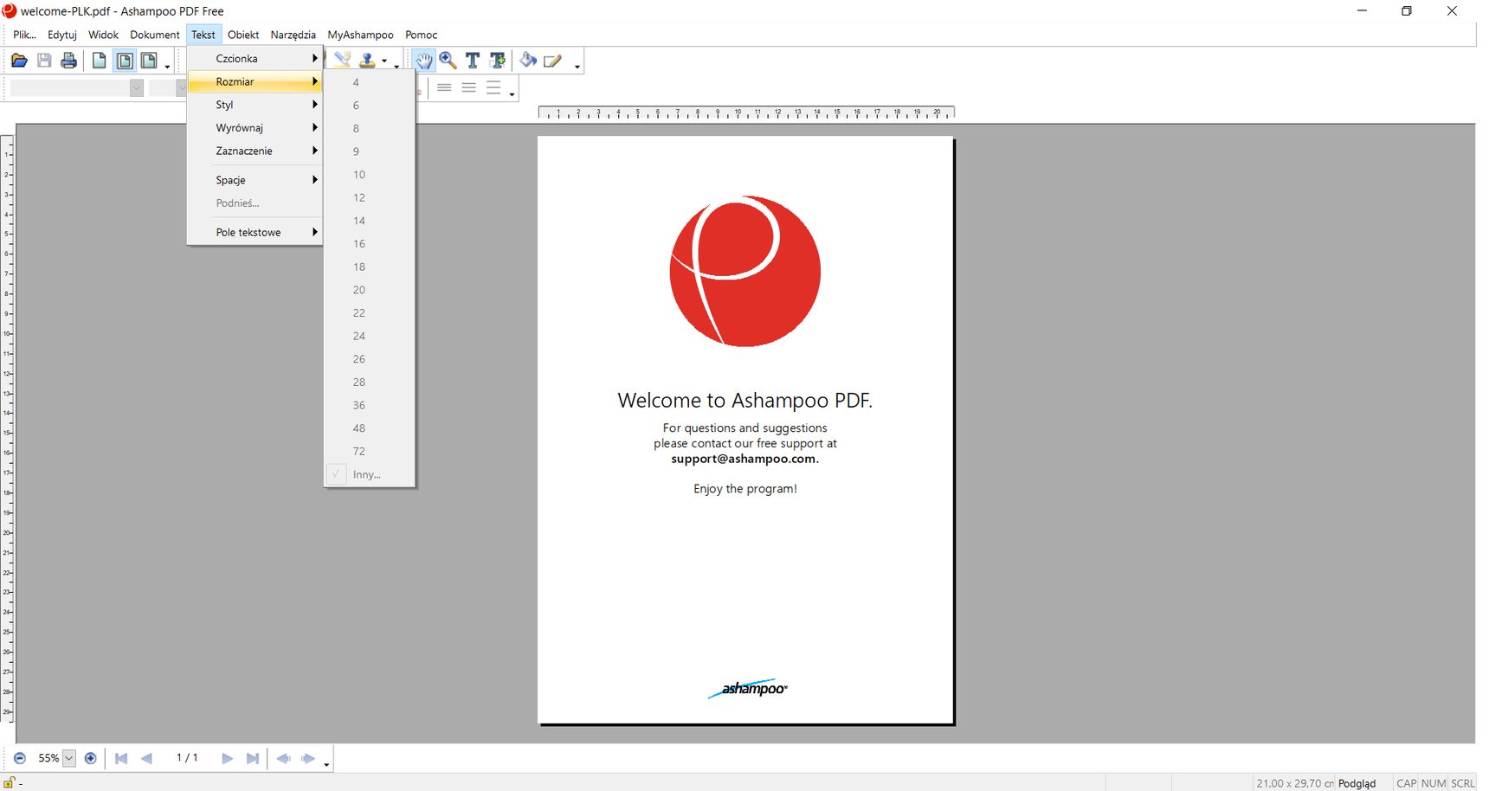Screen dimensions: 1489x791
Task: Open the Pomoc menu
Action: pos(422,35)
